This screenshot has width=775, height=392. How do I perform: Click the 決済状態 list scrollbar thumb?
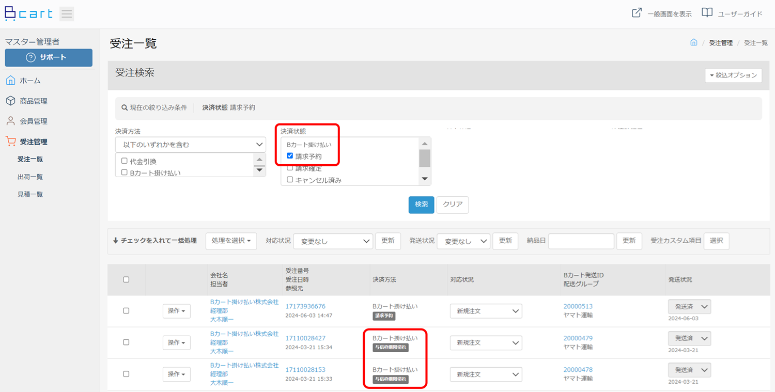pos(425,158)
